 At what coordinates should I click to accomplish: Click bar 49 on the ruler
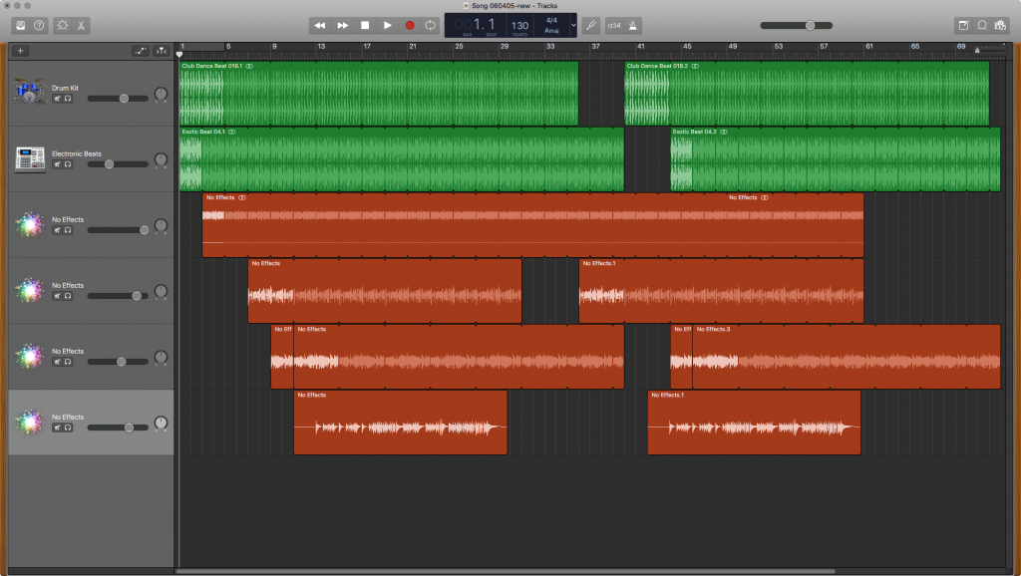coord(733,47)
